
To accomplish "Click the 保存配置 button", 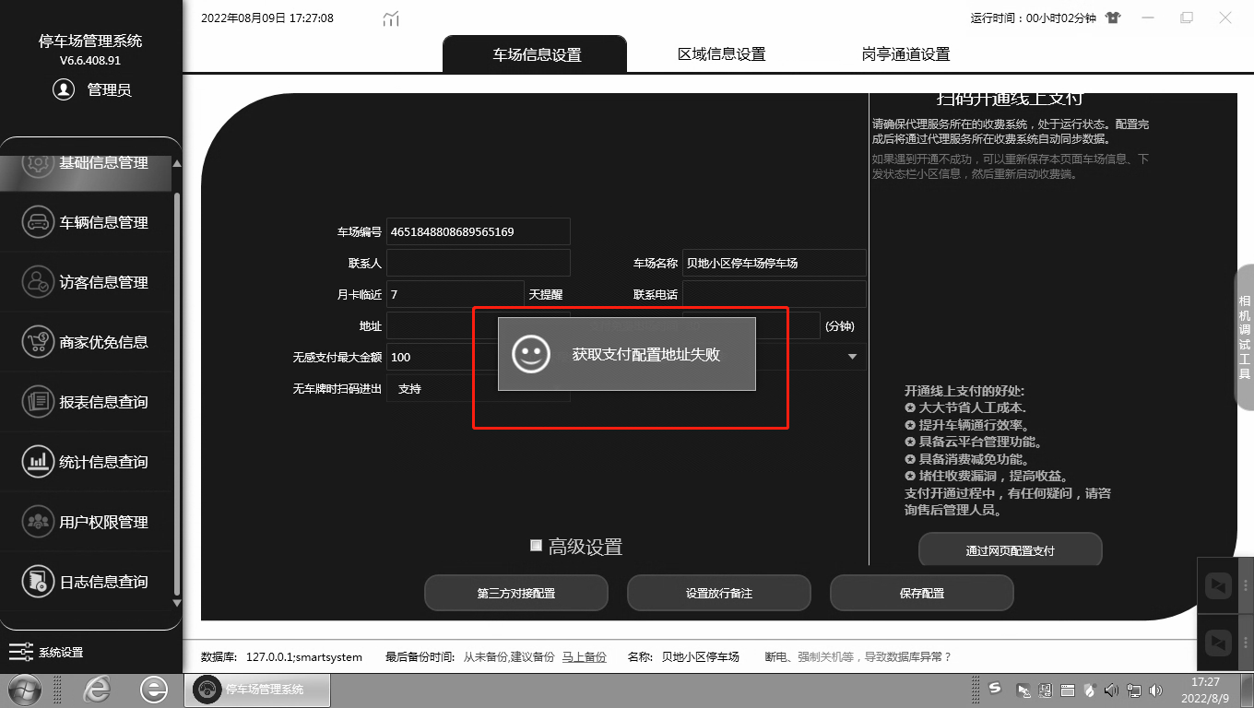I will [922, 594].
